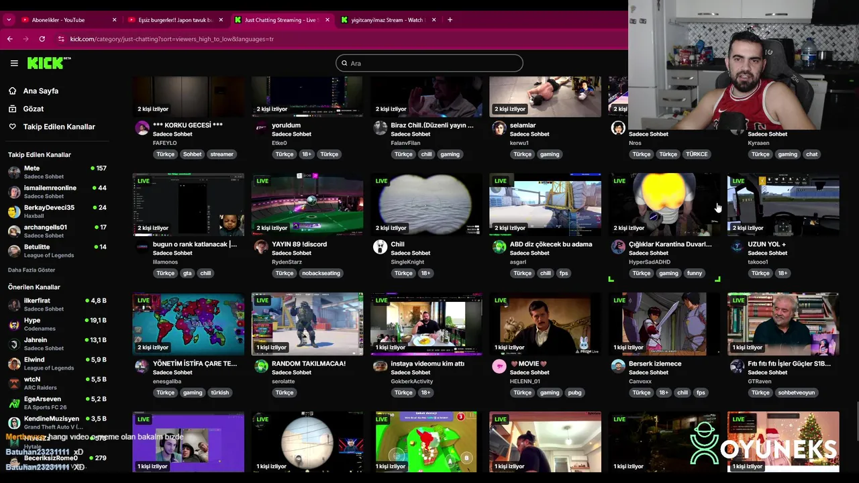The width and height of the screenshot is (859, 483).
Task: Select pubg tag under MOVIE stream
Action: (574, 392)
